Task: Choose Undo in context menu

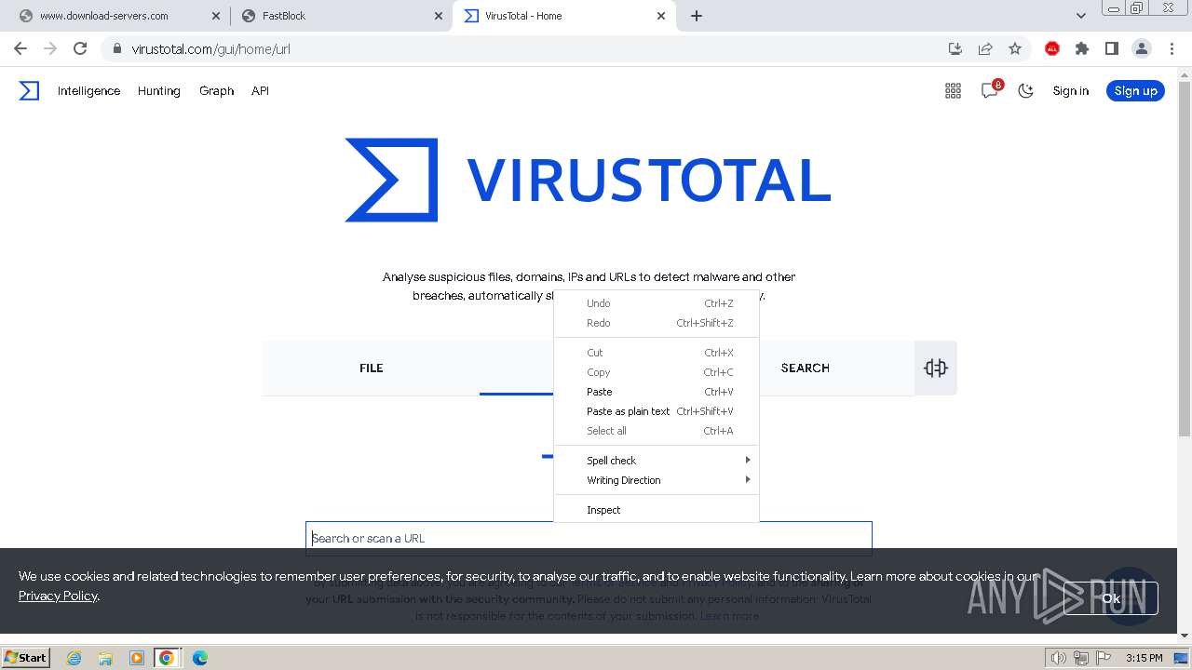Action: click(657, 303)
